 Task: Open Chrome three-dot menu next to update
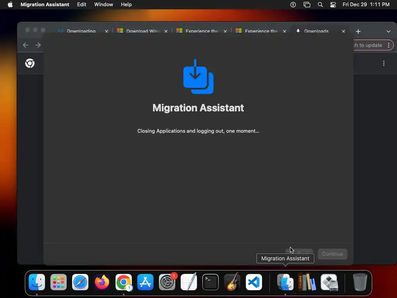tap(388, 45)
